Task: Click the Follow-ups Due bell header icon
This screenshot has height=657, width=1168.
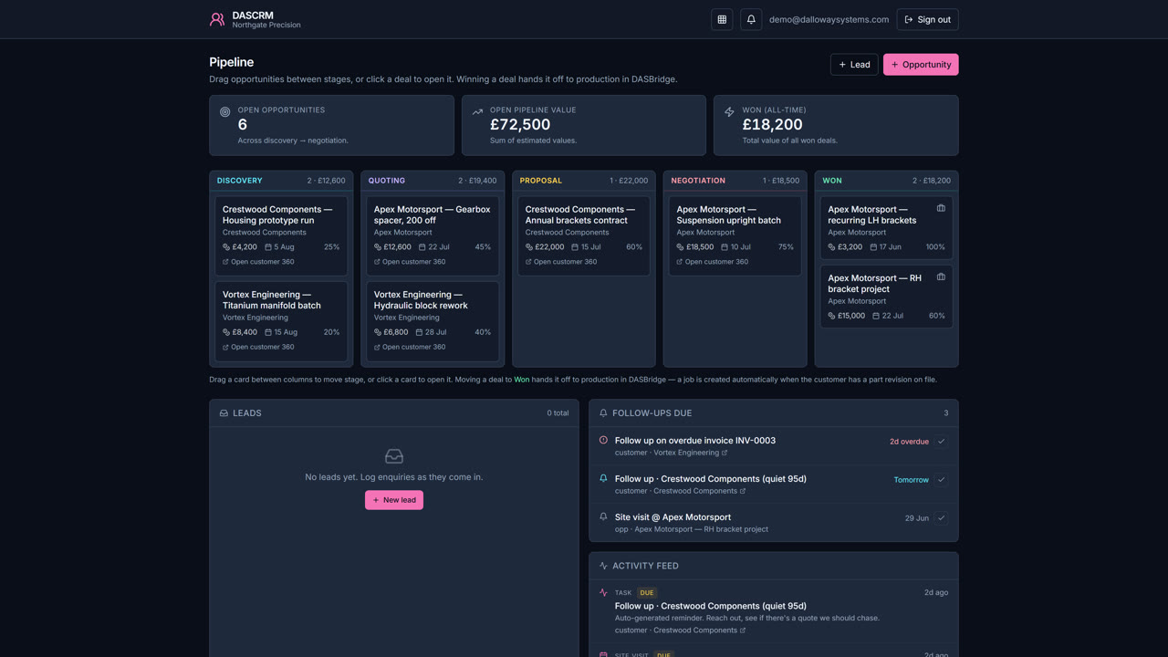Action: point(603,413)
